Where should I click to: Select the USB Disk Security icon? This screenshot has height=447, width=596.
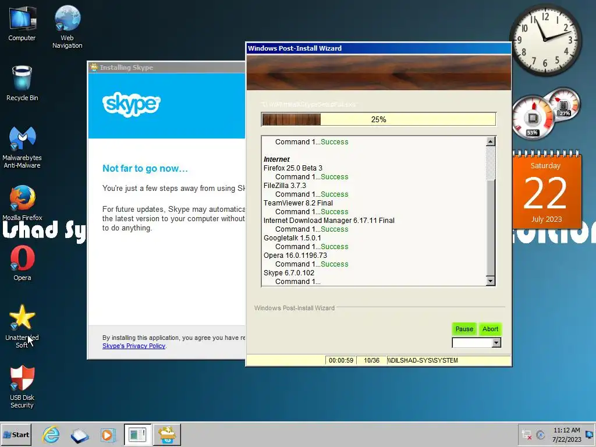pos(22,386)
